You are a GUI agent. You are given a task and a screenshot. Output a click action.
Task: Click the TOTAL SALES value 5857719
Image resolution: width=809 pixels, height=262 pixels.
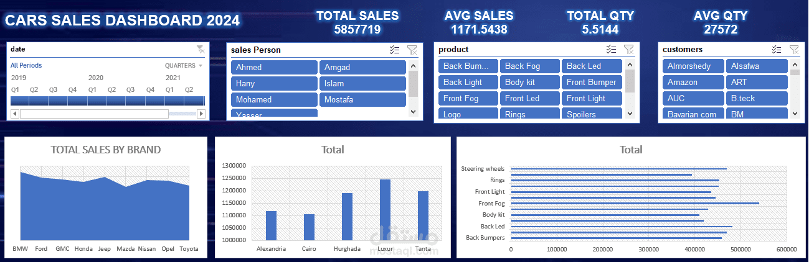point(357,29)
